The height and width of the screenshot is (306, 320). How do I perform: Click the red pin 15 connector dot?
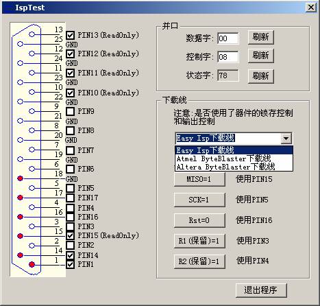click(x=20, y=236)
